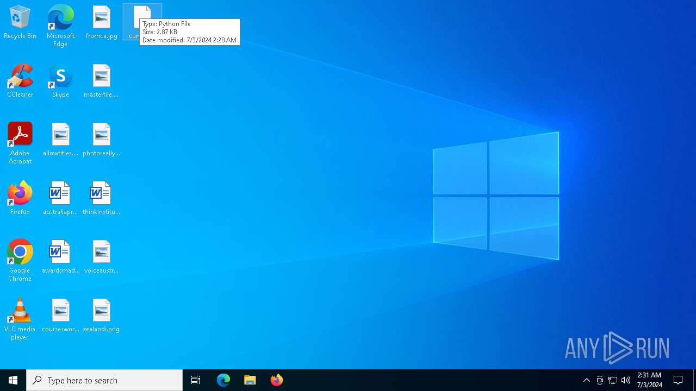Select the photoreally image file
Viewport: 696px width, 391px height.
(102, 140)
